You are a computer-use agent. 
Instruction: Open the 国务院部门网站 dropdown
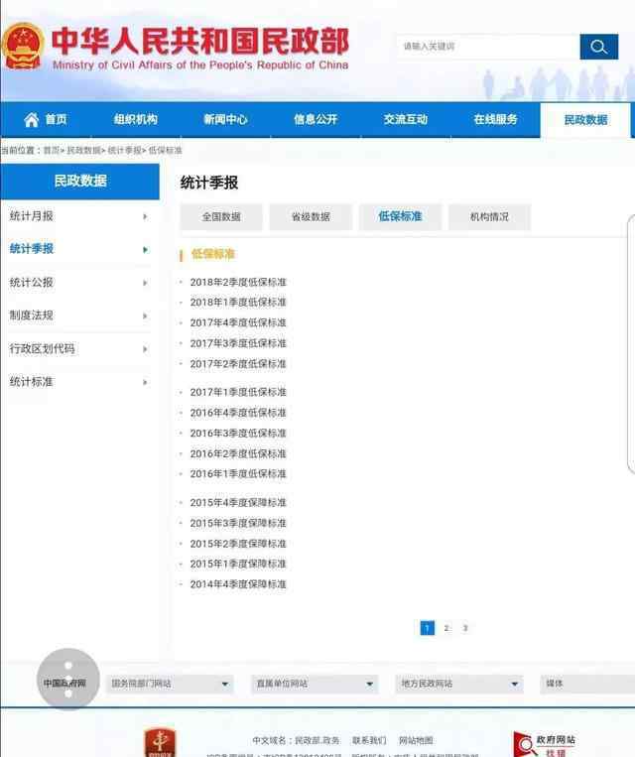170,684
